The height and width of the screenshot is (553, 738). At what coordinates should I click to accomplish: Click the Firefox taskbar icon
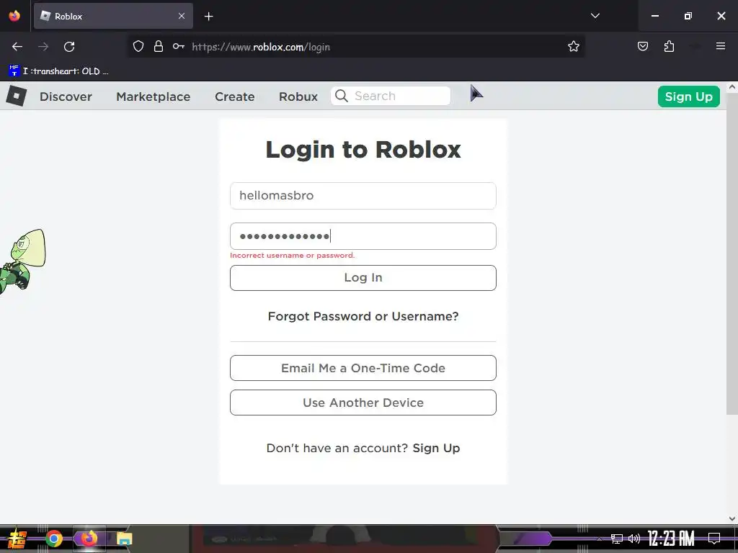(x=89, y=539)
